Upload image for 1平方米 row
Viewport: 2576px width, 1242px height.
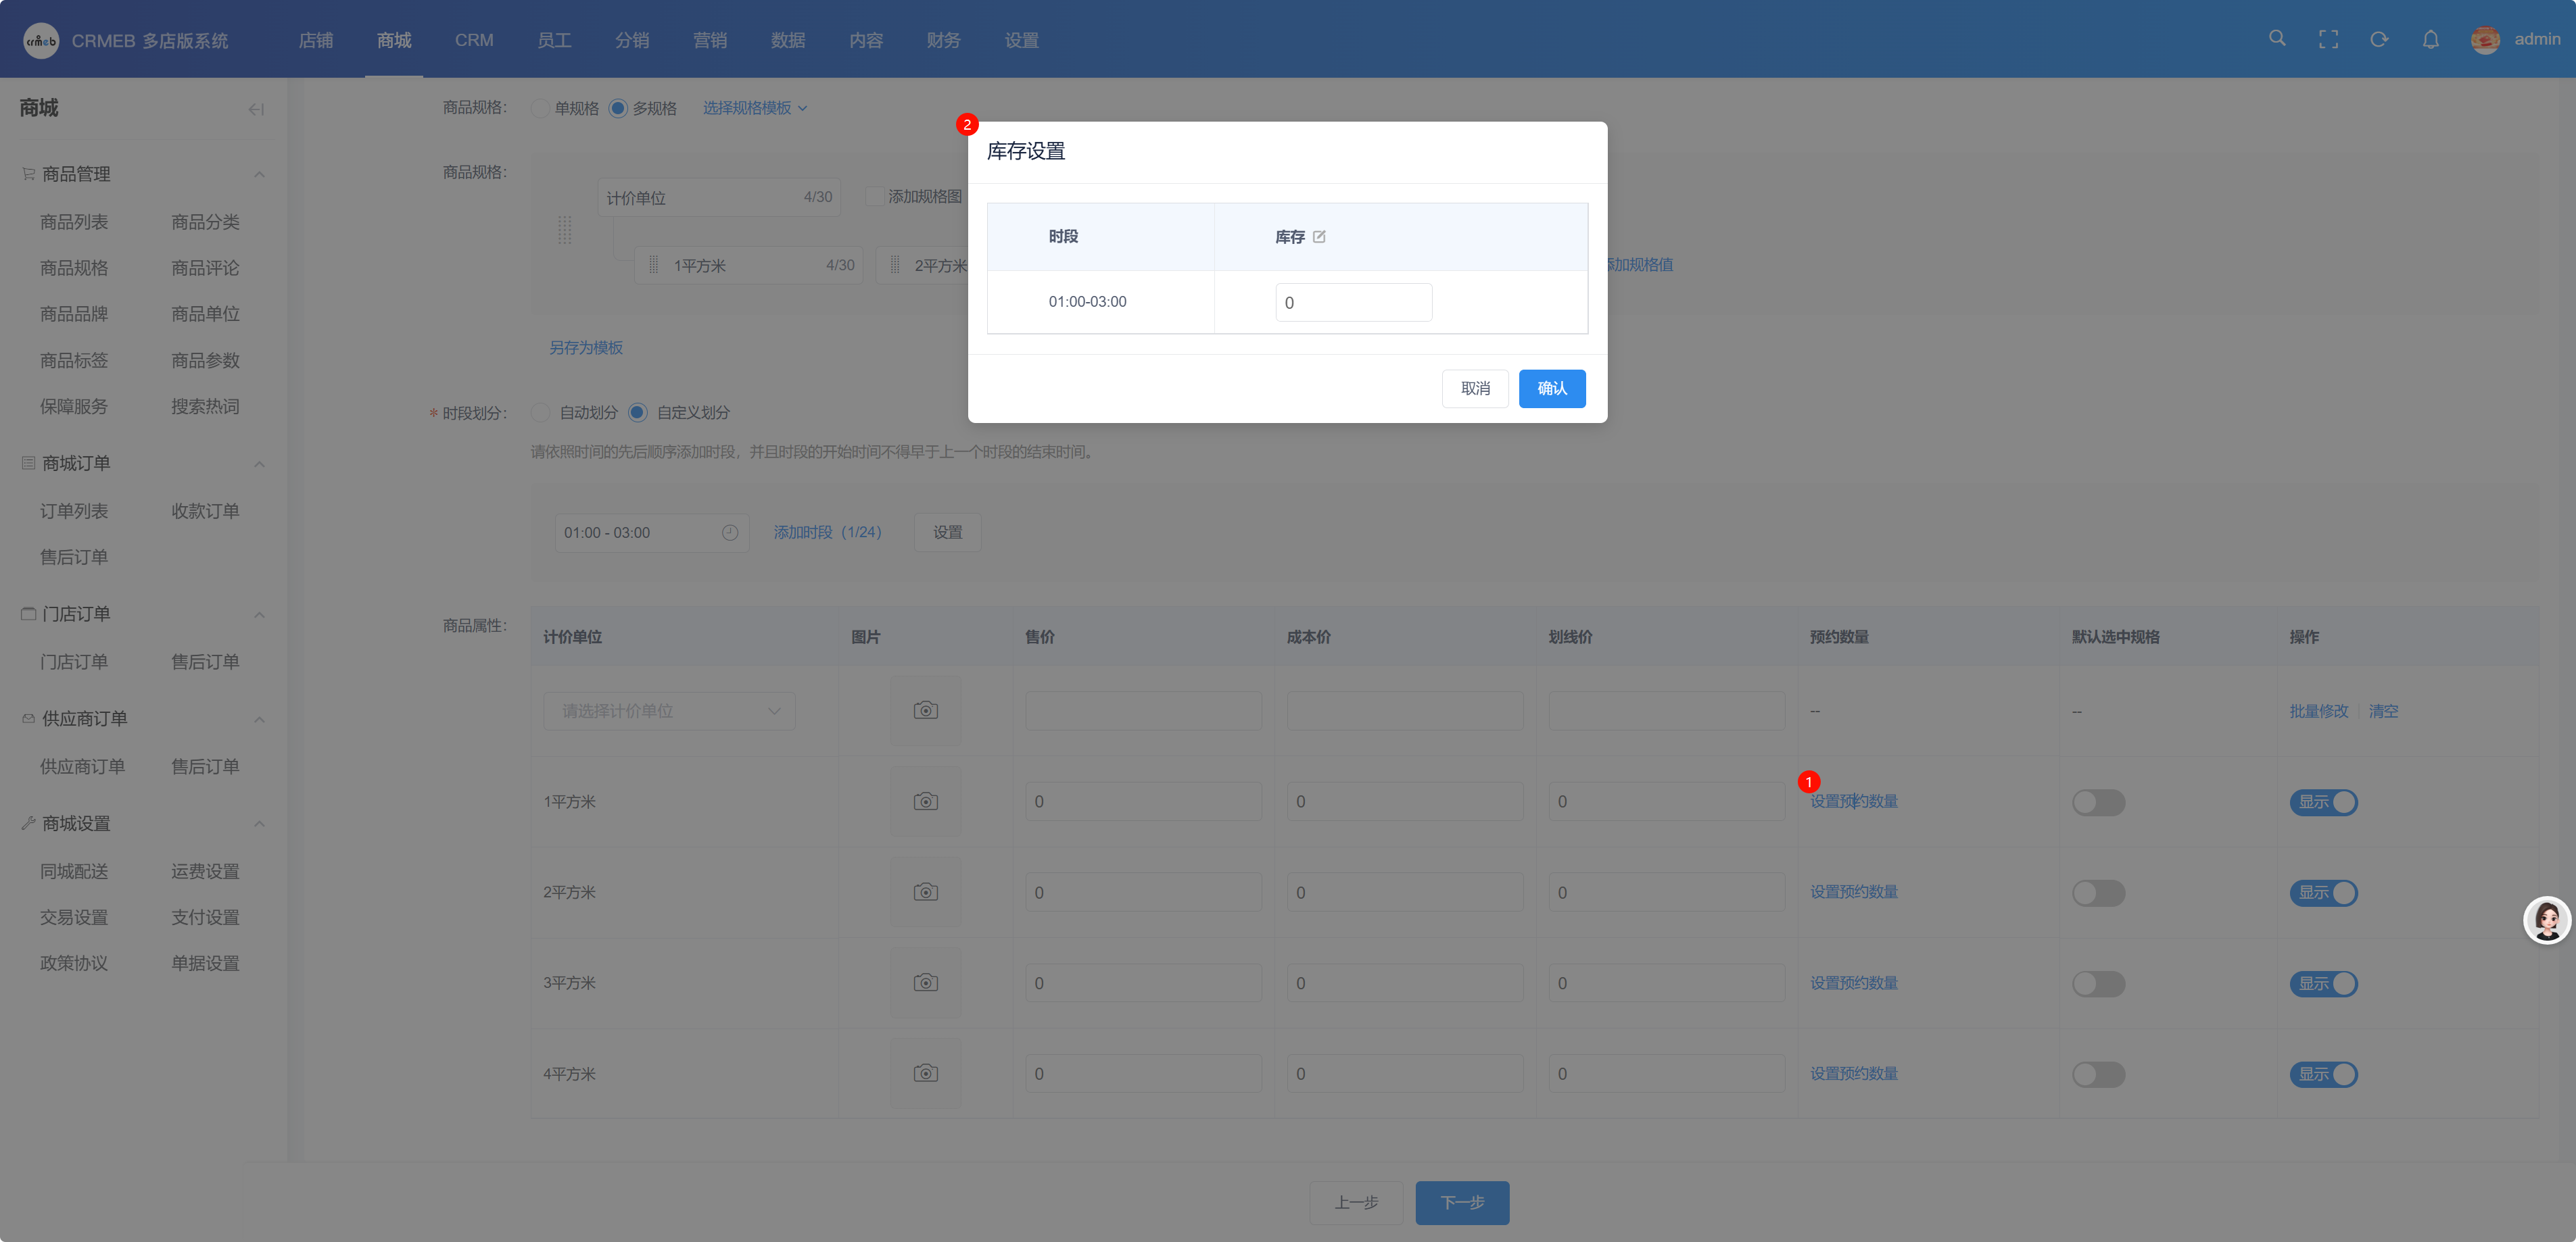pyautogui.click(x=925, y=801)
